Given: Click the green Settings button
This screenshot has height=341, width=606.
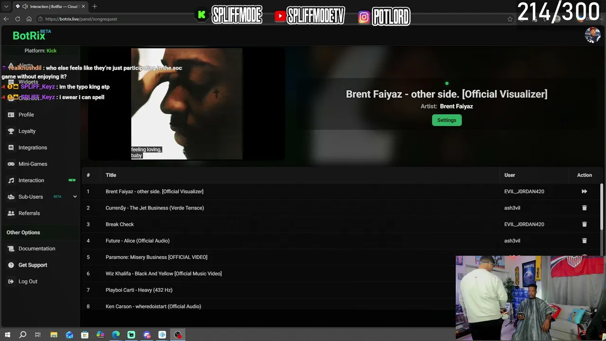Looking at the screenshot, I should [446, 120].
